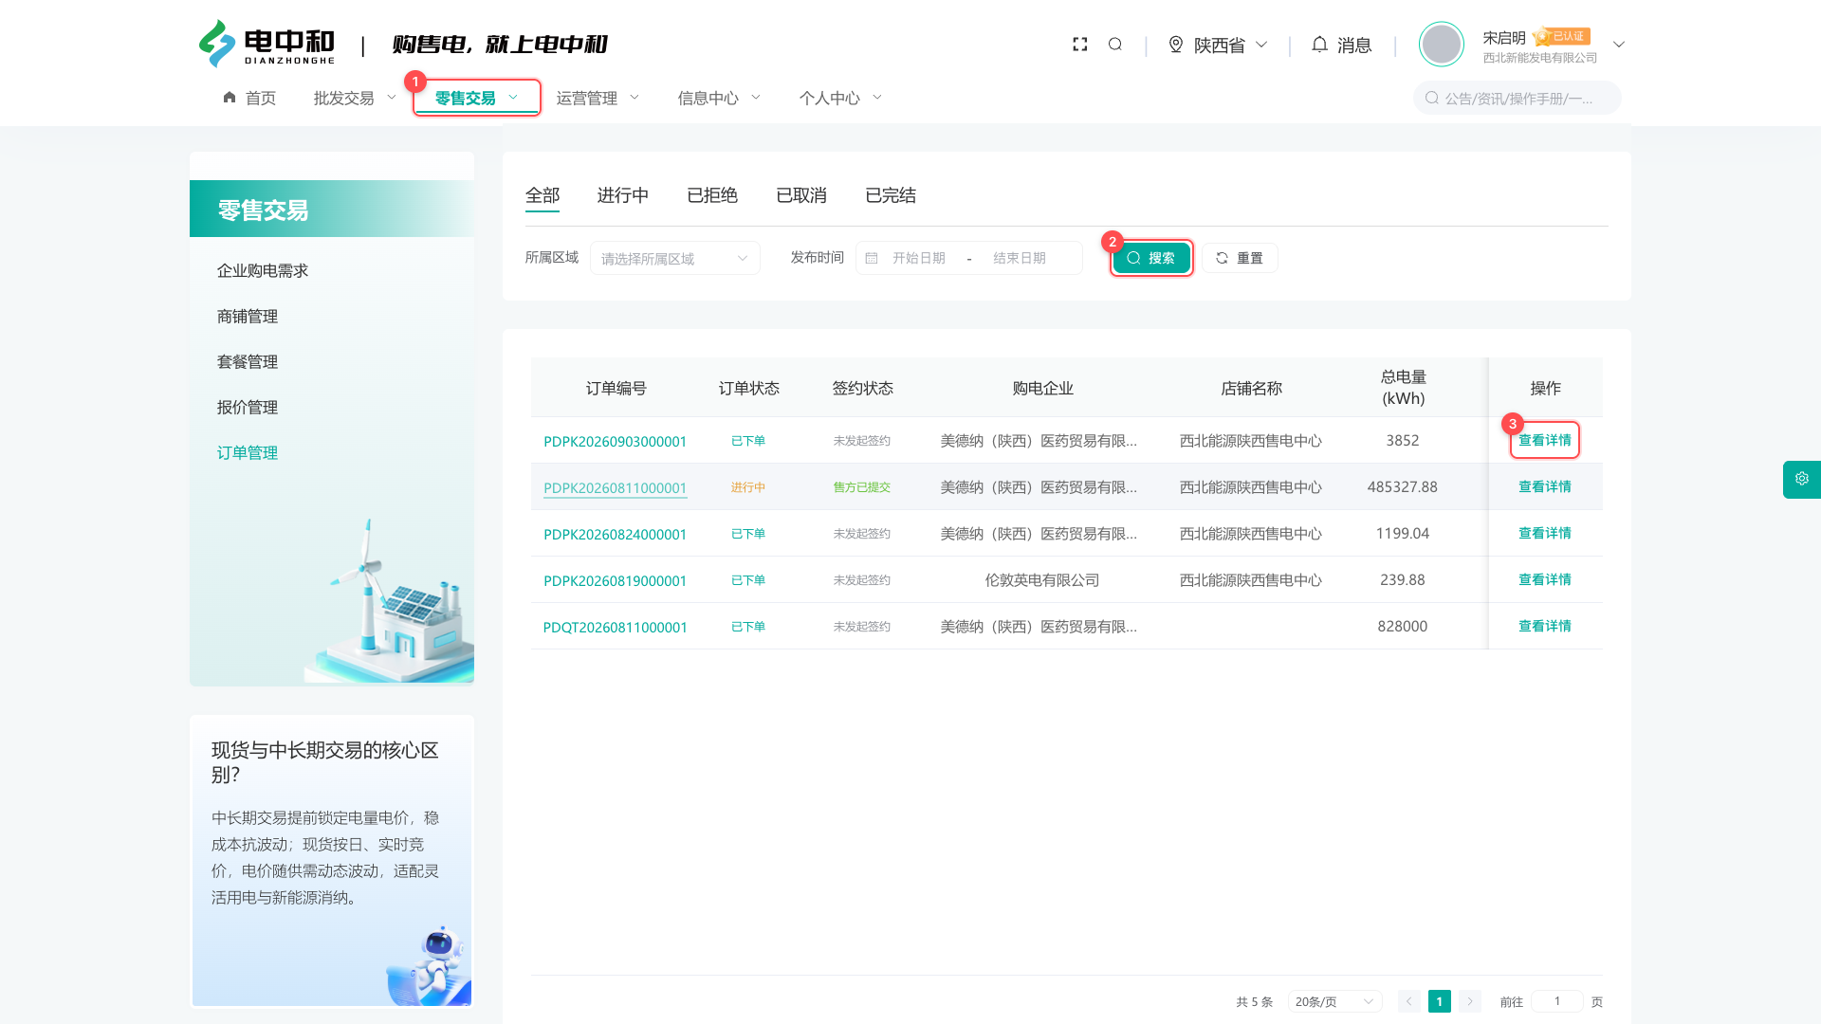Viewport: 1821px width, 1024px height.
Task: Open order link PDPK20260811000001
Action: point(615,487)
